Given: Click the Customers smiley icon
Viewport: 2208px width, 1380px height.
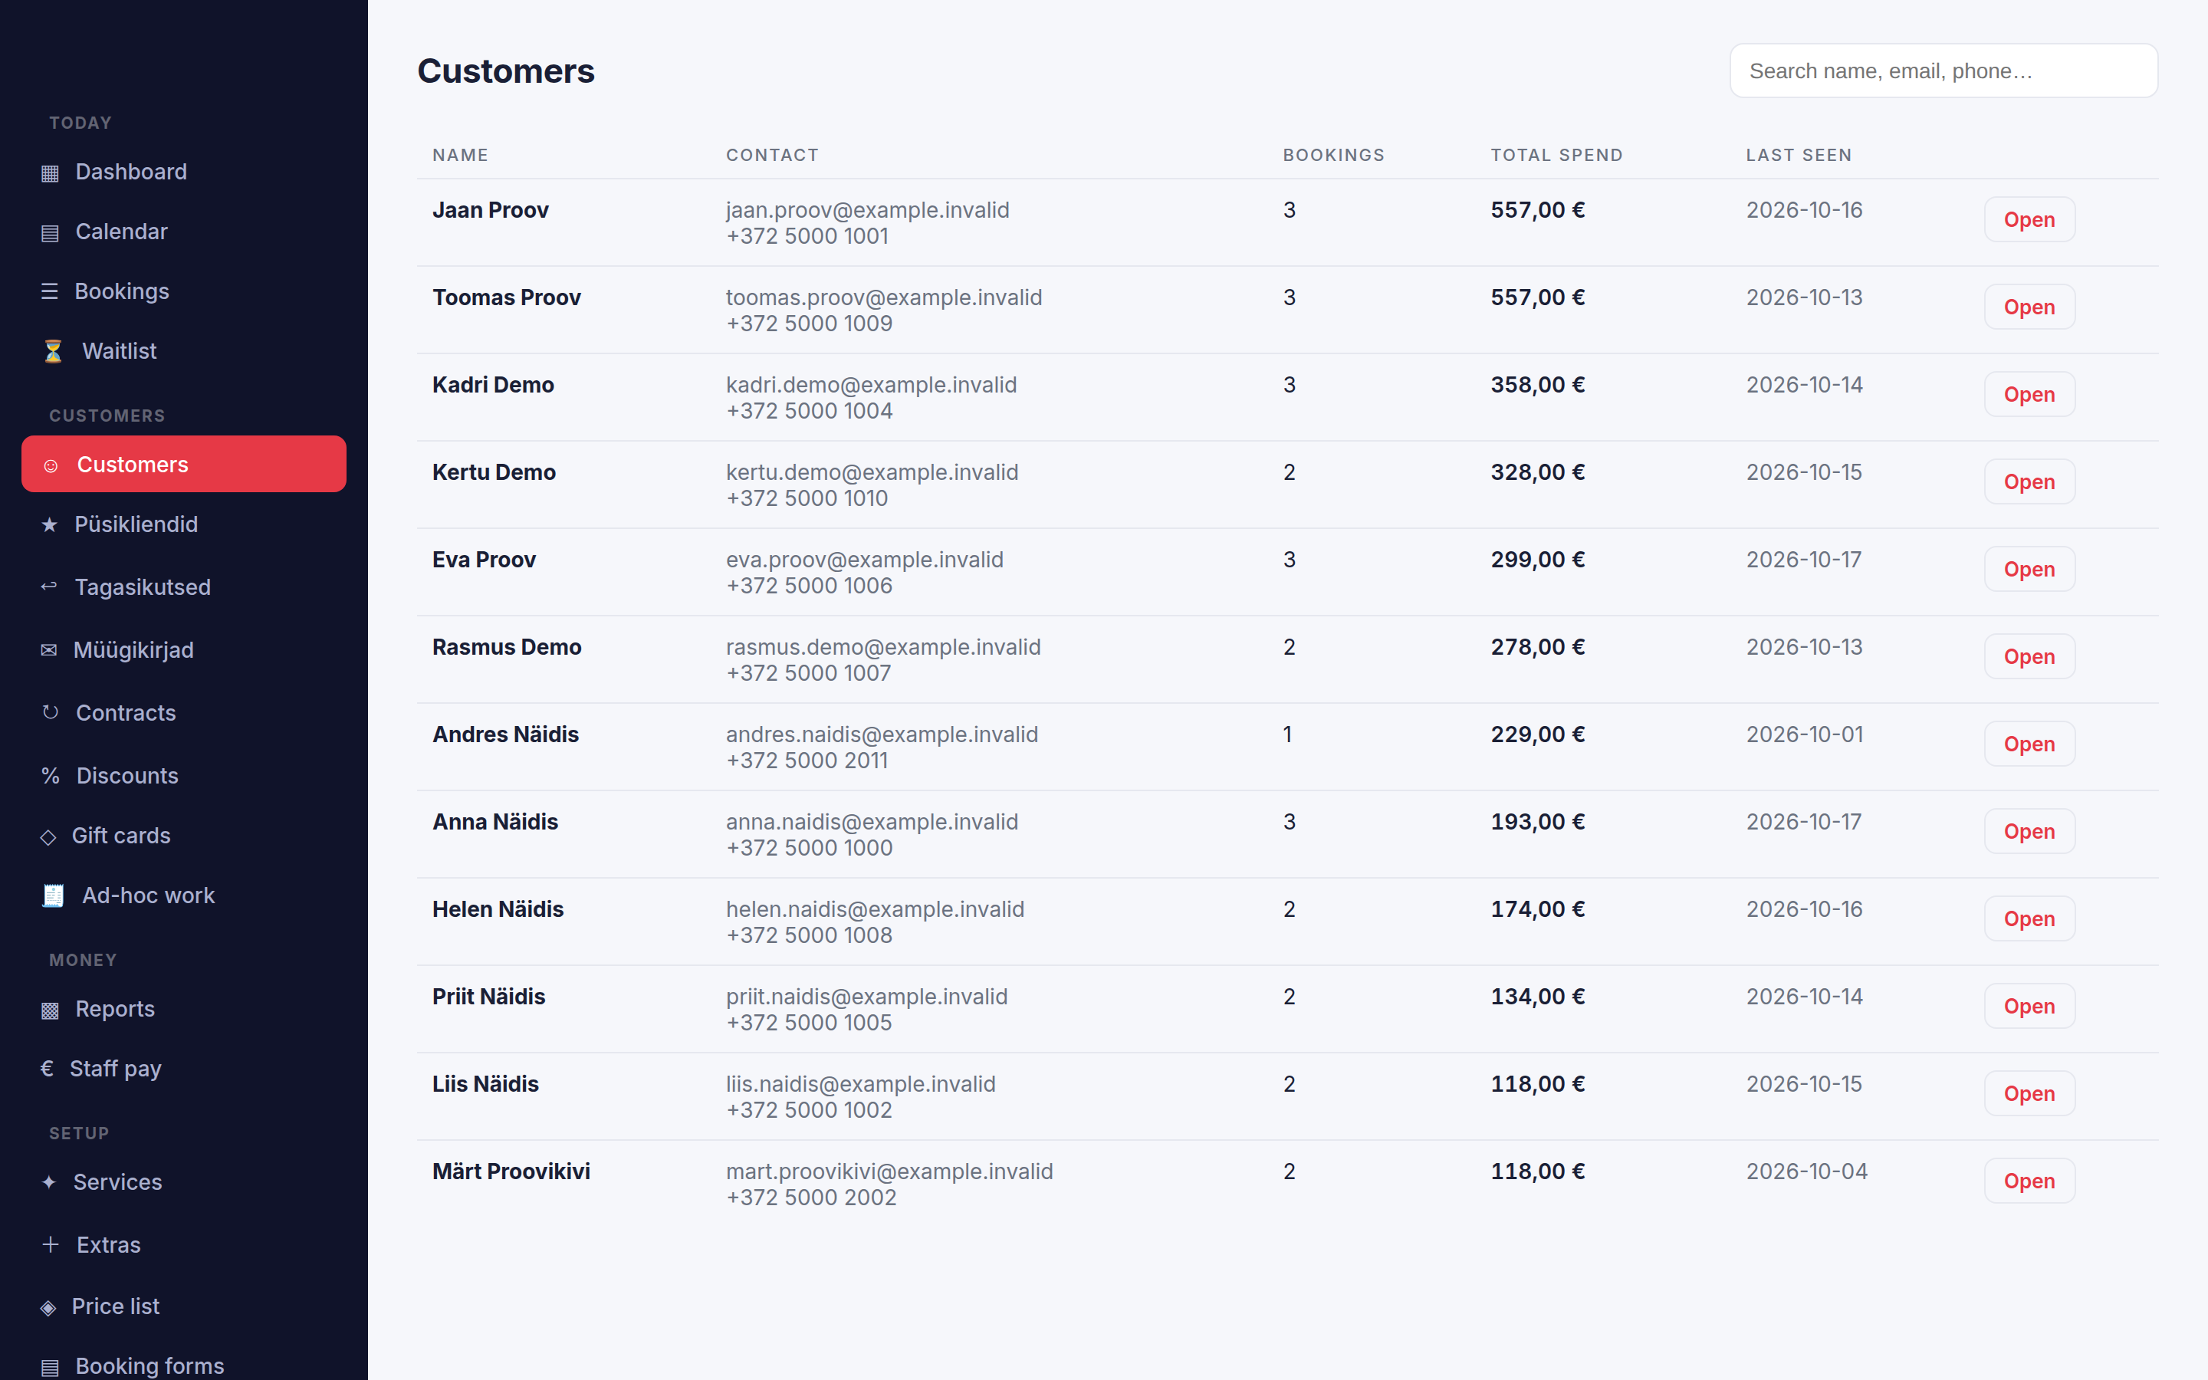Looking at the screenshot, I should (x=51, y=465).
